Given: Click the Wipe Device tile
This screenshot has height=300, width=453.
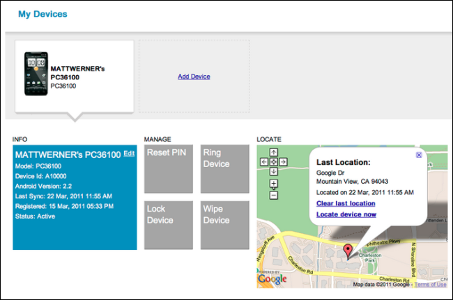Looking at the screenshot, I should click(x=225, y=225).
